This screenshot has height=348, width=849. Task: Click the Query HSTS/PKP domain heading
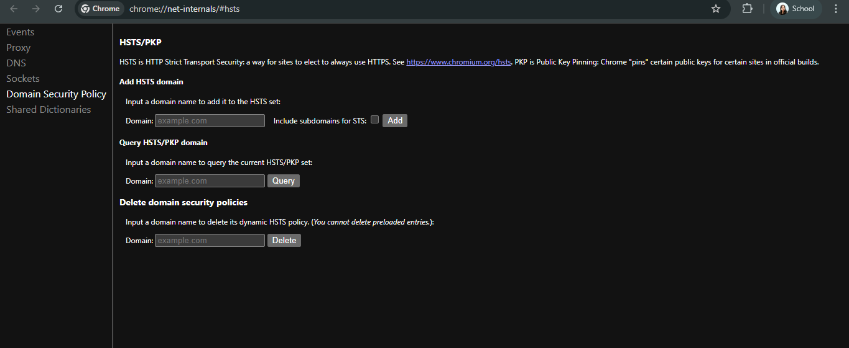(164, 143)
